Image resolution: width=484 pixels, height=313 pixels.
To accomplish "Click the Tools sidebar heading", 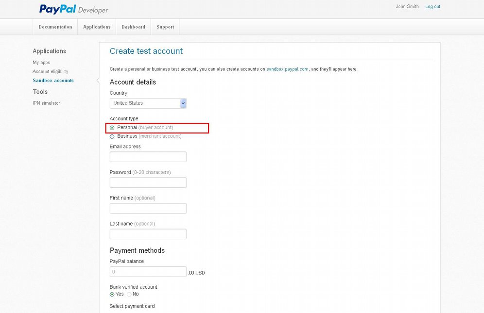I will coord(40,92).
